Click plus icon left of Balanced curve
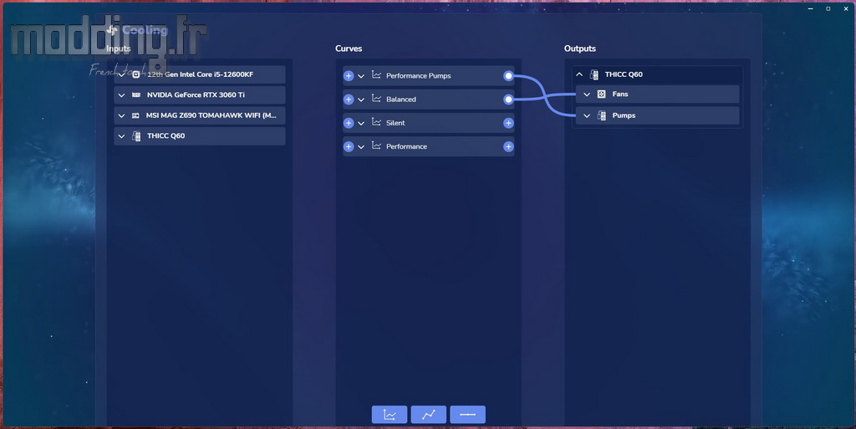856x429 pixels. tap(349, 100)
